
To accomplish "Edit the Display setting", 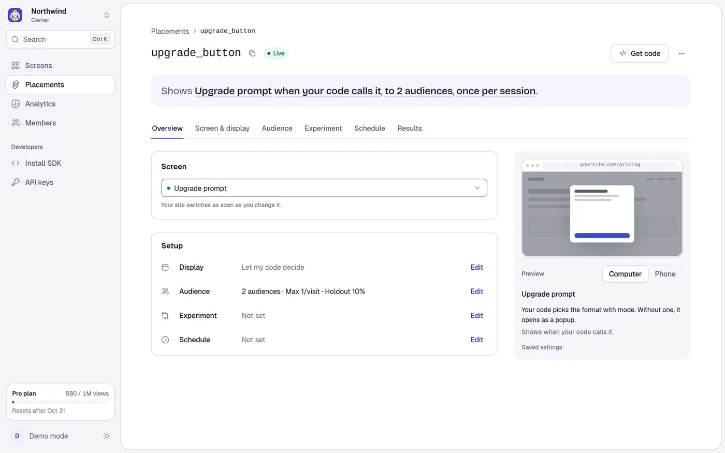I will 477,267.
